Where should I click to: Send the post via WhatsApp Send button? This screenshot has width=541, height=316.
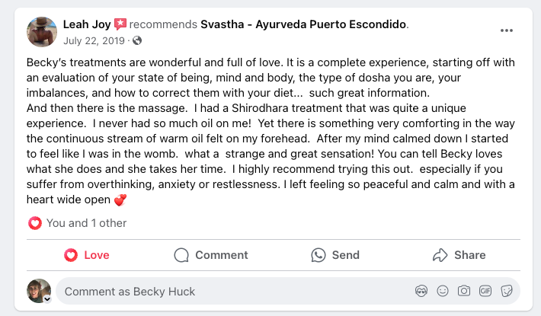335,255
